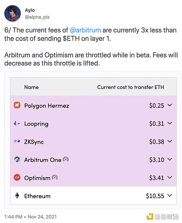The width and height of the screenshot is (182, 223).
Task: Expand the Arbitrum One $3.10 chevron
Action: tap(170, 159)
